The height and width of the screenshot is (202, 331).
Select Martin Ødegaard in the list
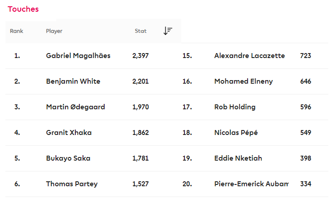(x=75, y=107)
